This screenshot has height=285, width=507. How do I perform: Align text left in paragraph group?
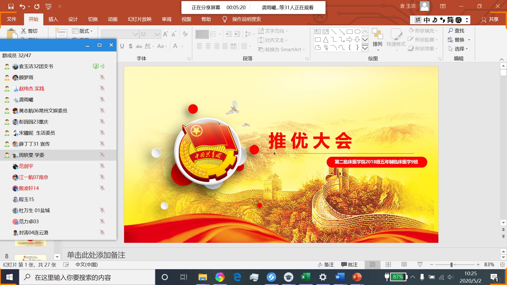200,46
